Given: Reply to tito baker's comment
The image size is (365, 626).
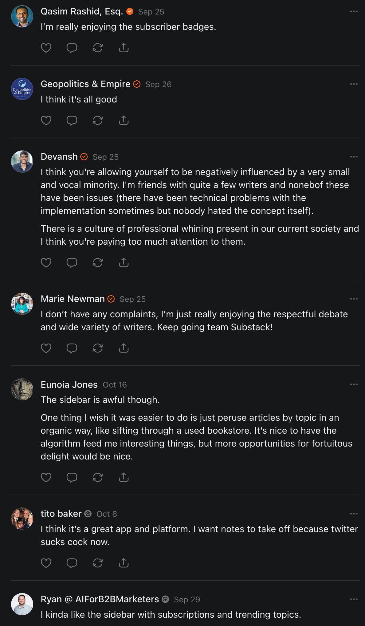Looking at the screenshot, I should click(x=72, y=563).
